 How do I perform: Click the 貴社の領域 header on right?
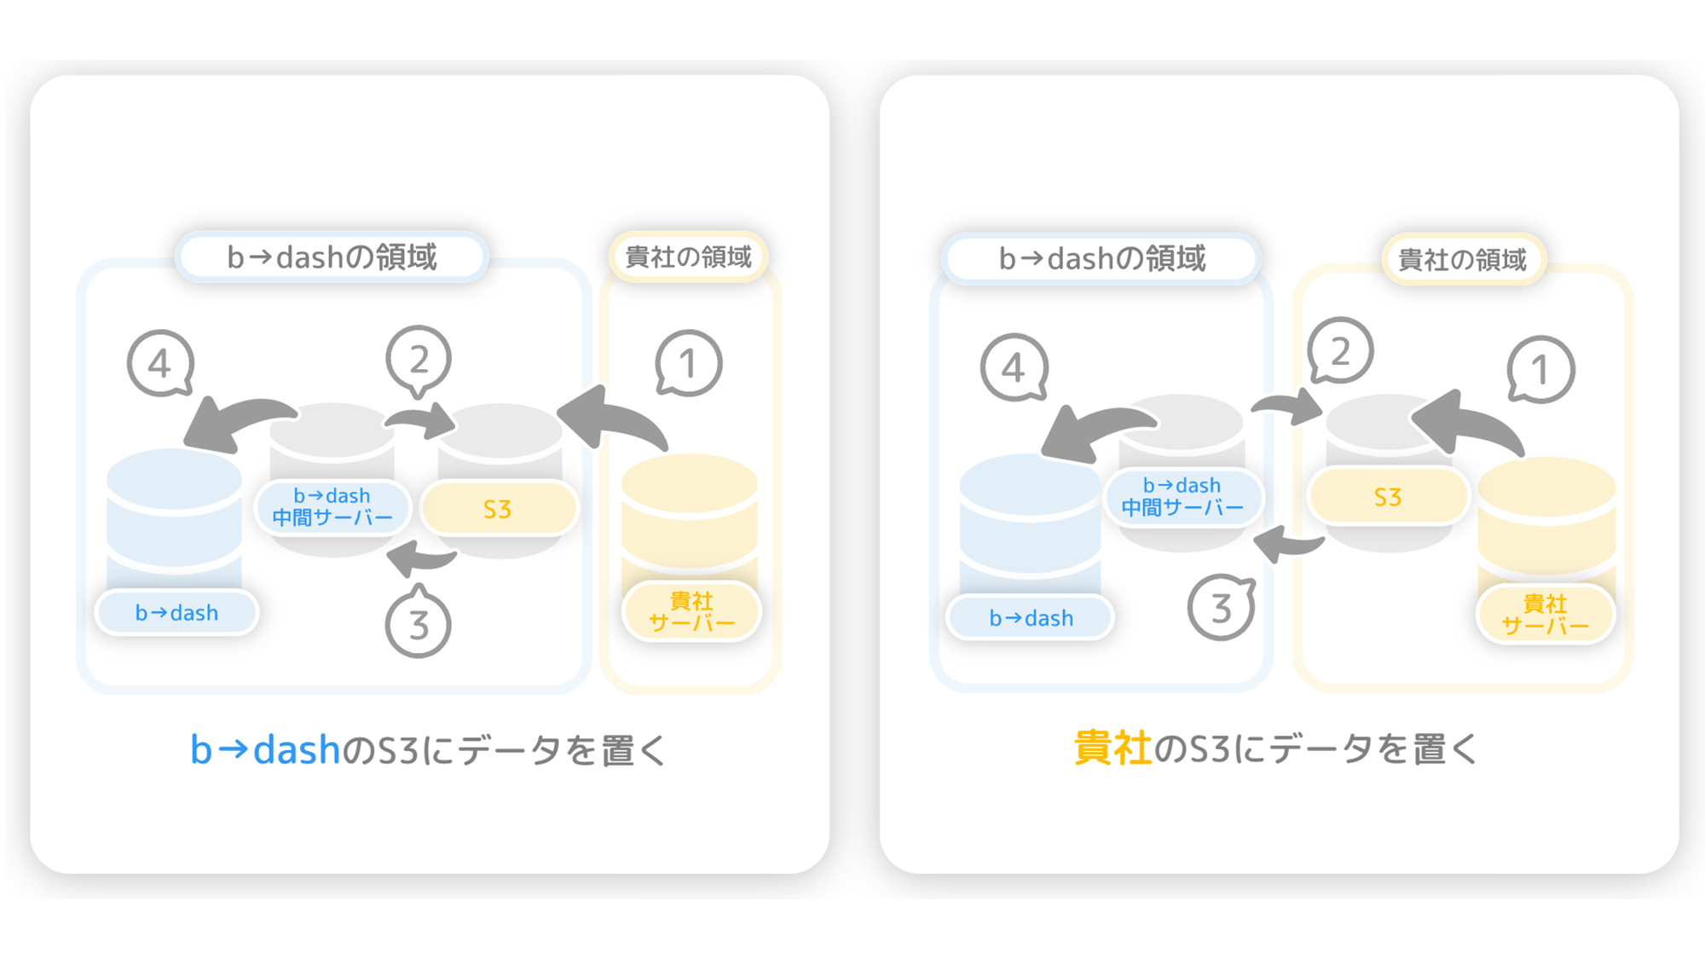click(1463, 259)
